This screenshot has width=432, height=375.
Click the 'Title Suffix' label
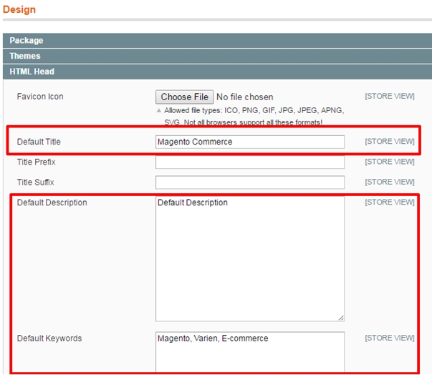[36, 182]
